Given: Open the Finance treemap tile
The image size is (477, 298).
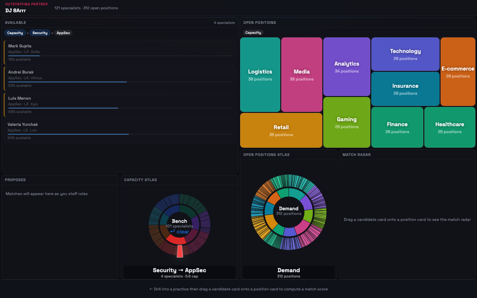Looking at the screenshot, I should tap(397, 127).
